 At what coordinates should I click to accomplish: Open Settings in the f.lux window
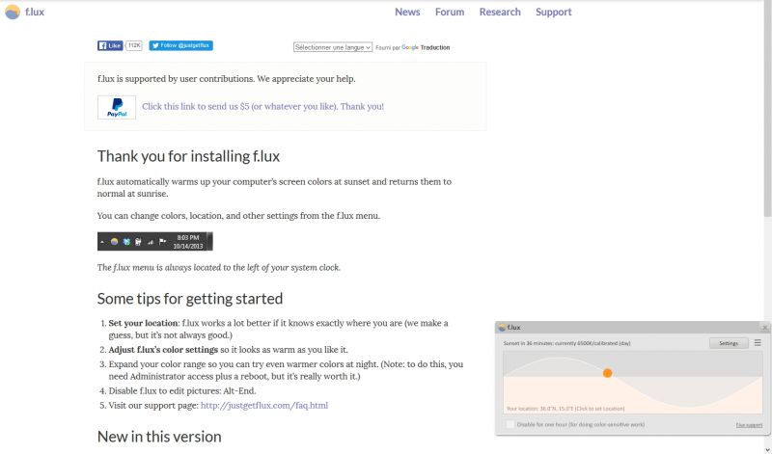pyautogui.click(x=729, y=343)
